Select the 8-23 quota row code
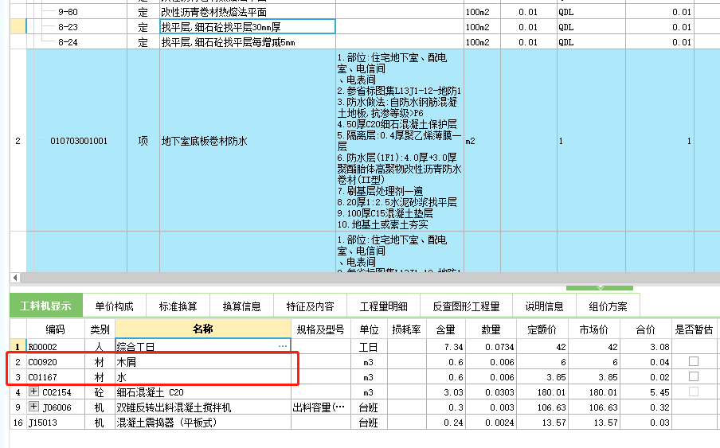 [x=68, y=27]
